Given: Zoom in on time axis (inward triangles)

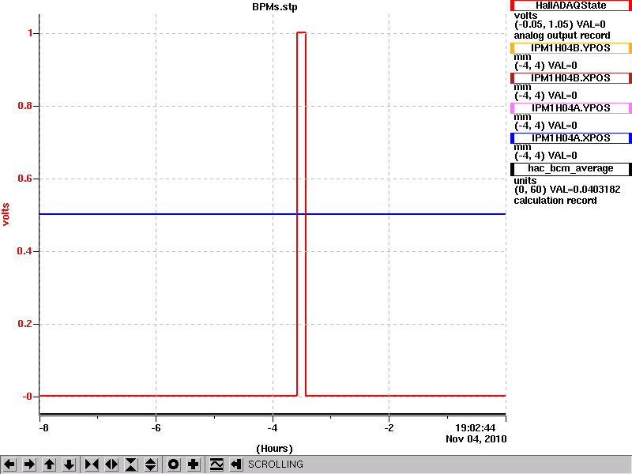Looking at the screenshot, I should coord(92,465).
